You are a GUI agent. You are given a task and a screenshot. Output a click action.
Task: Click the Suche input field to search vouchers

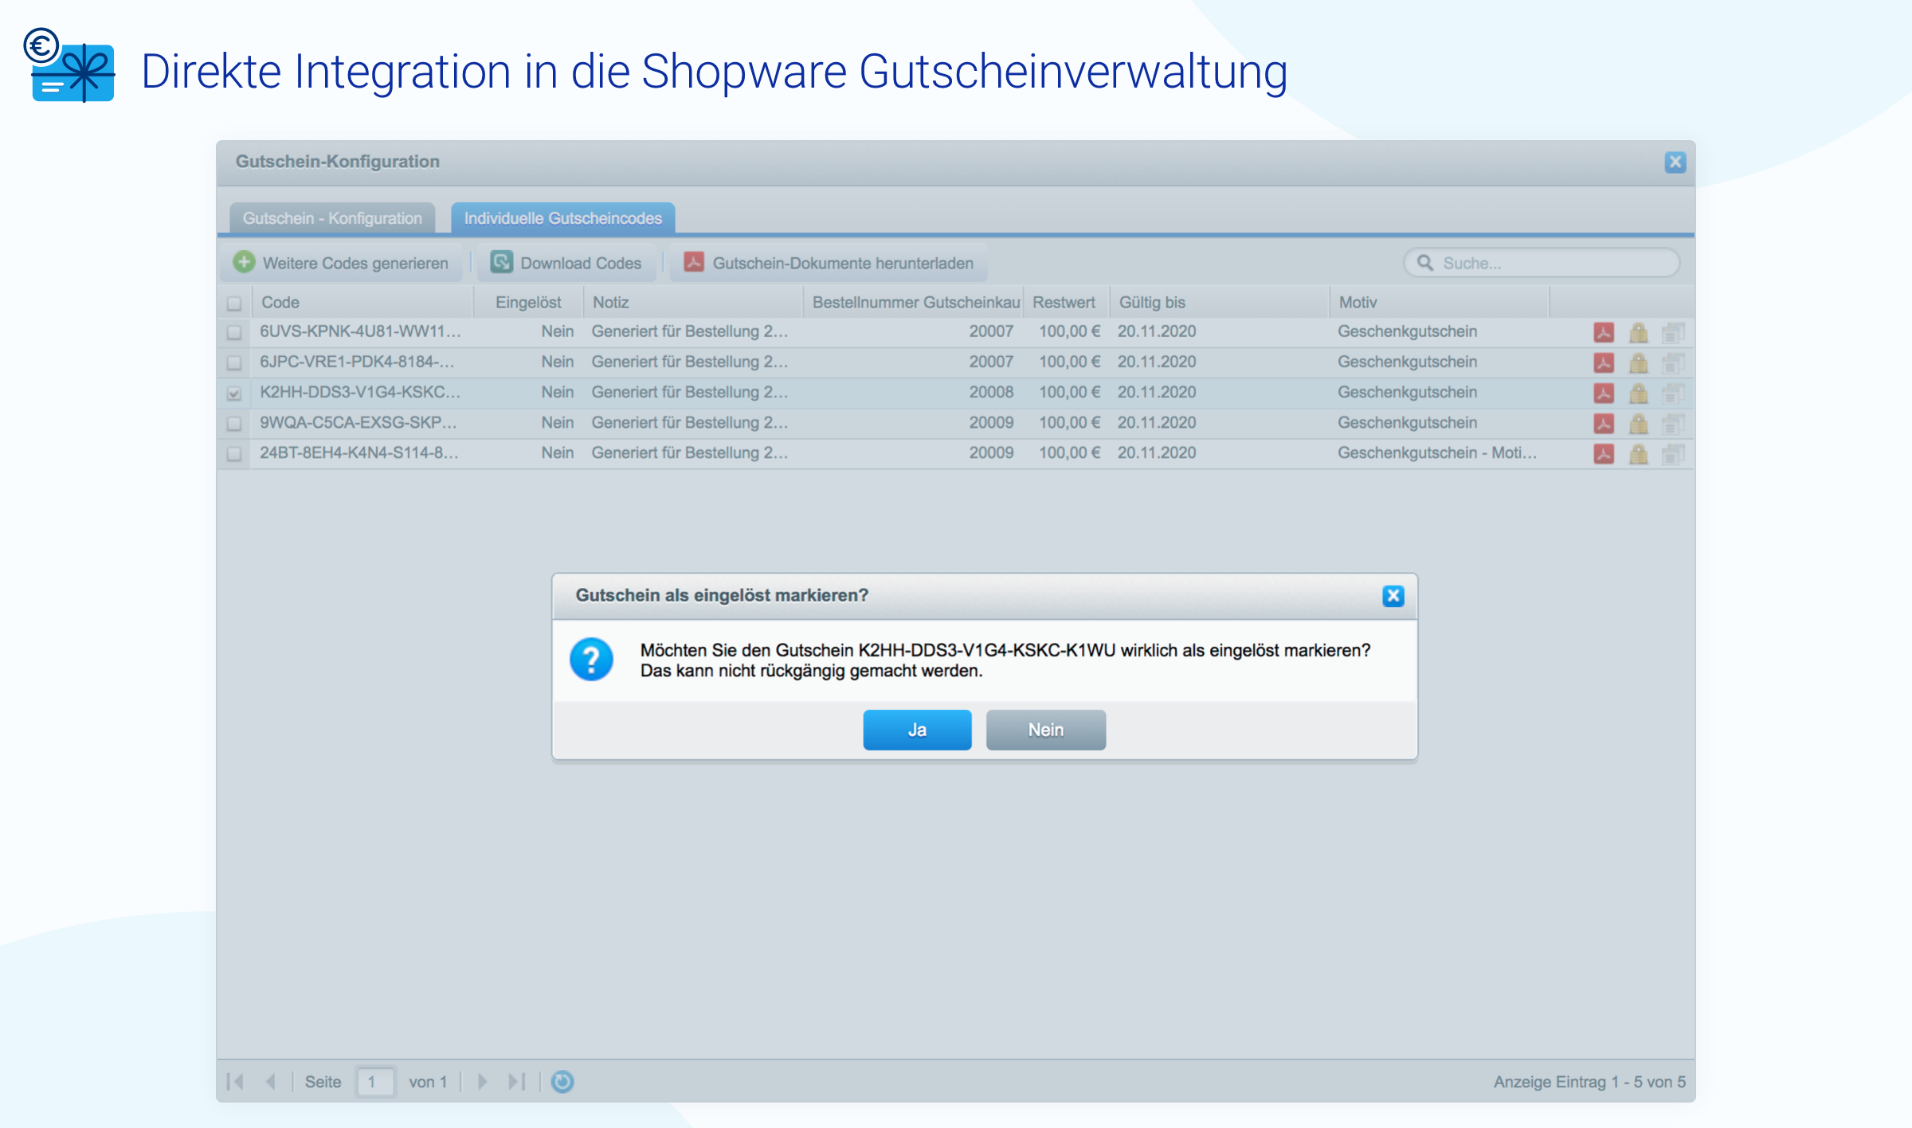pos(1544,263)
